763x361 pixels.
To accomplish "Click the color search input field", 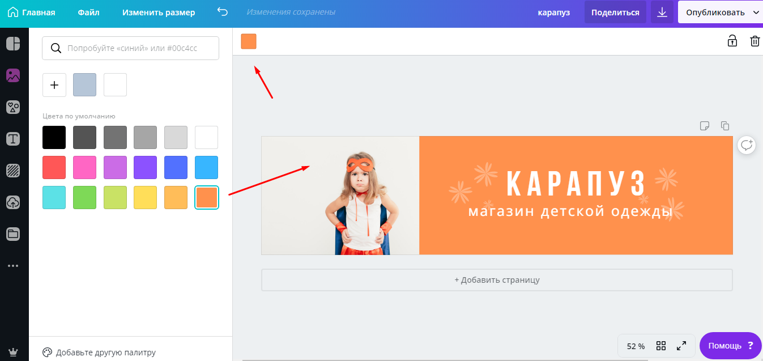I will click(130, 48).
